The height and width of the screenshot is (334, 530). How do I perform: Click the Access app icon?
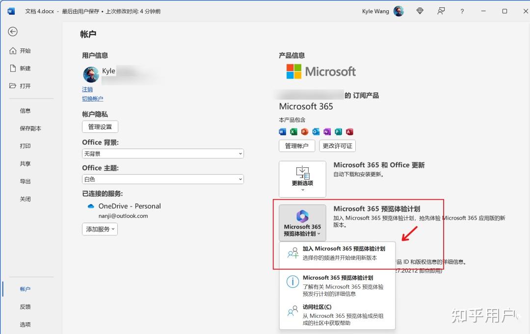tap(349, 132)
